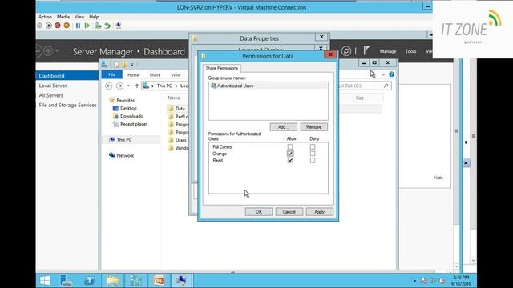The image size is (513, 288).
Task: Open Quick Access Toolbar customize dropdown
Action: (x=131, y=65)
